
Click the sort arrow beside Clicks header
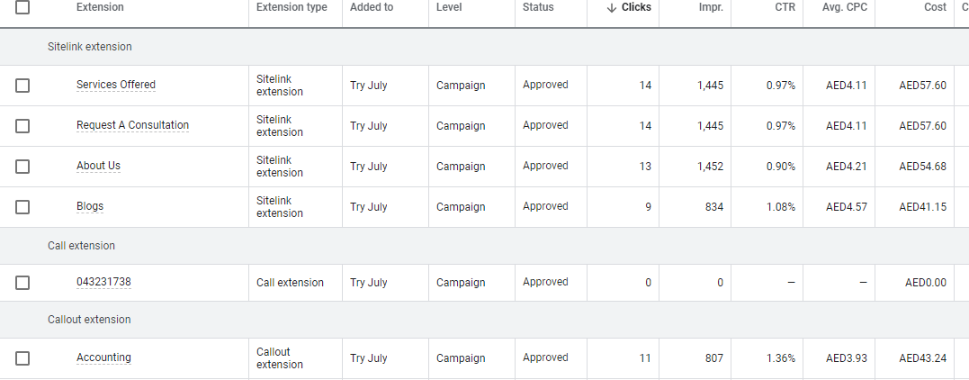pos(612,7)
